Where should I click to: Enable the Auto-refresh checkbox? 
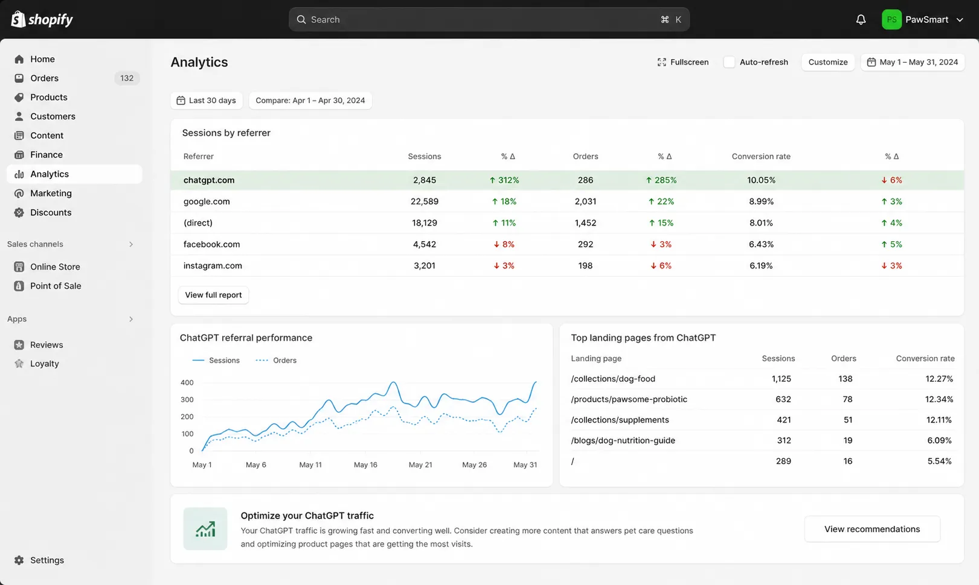pos(729,62)
